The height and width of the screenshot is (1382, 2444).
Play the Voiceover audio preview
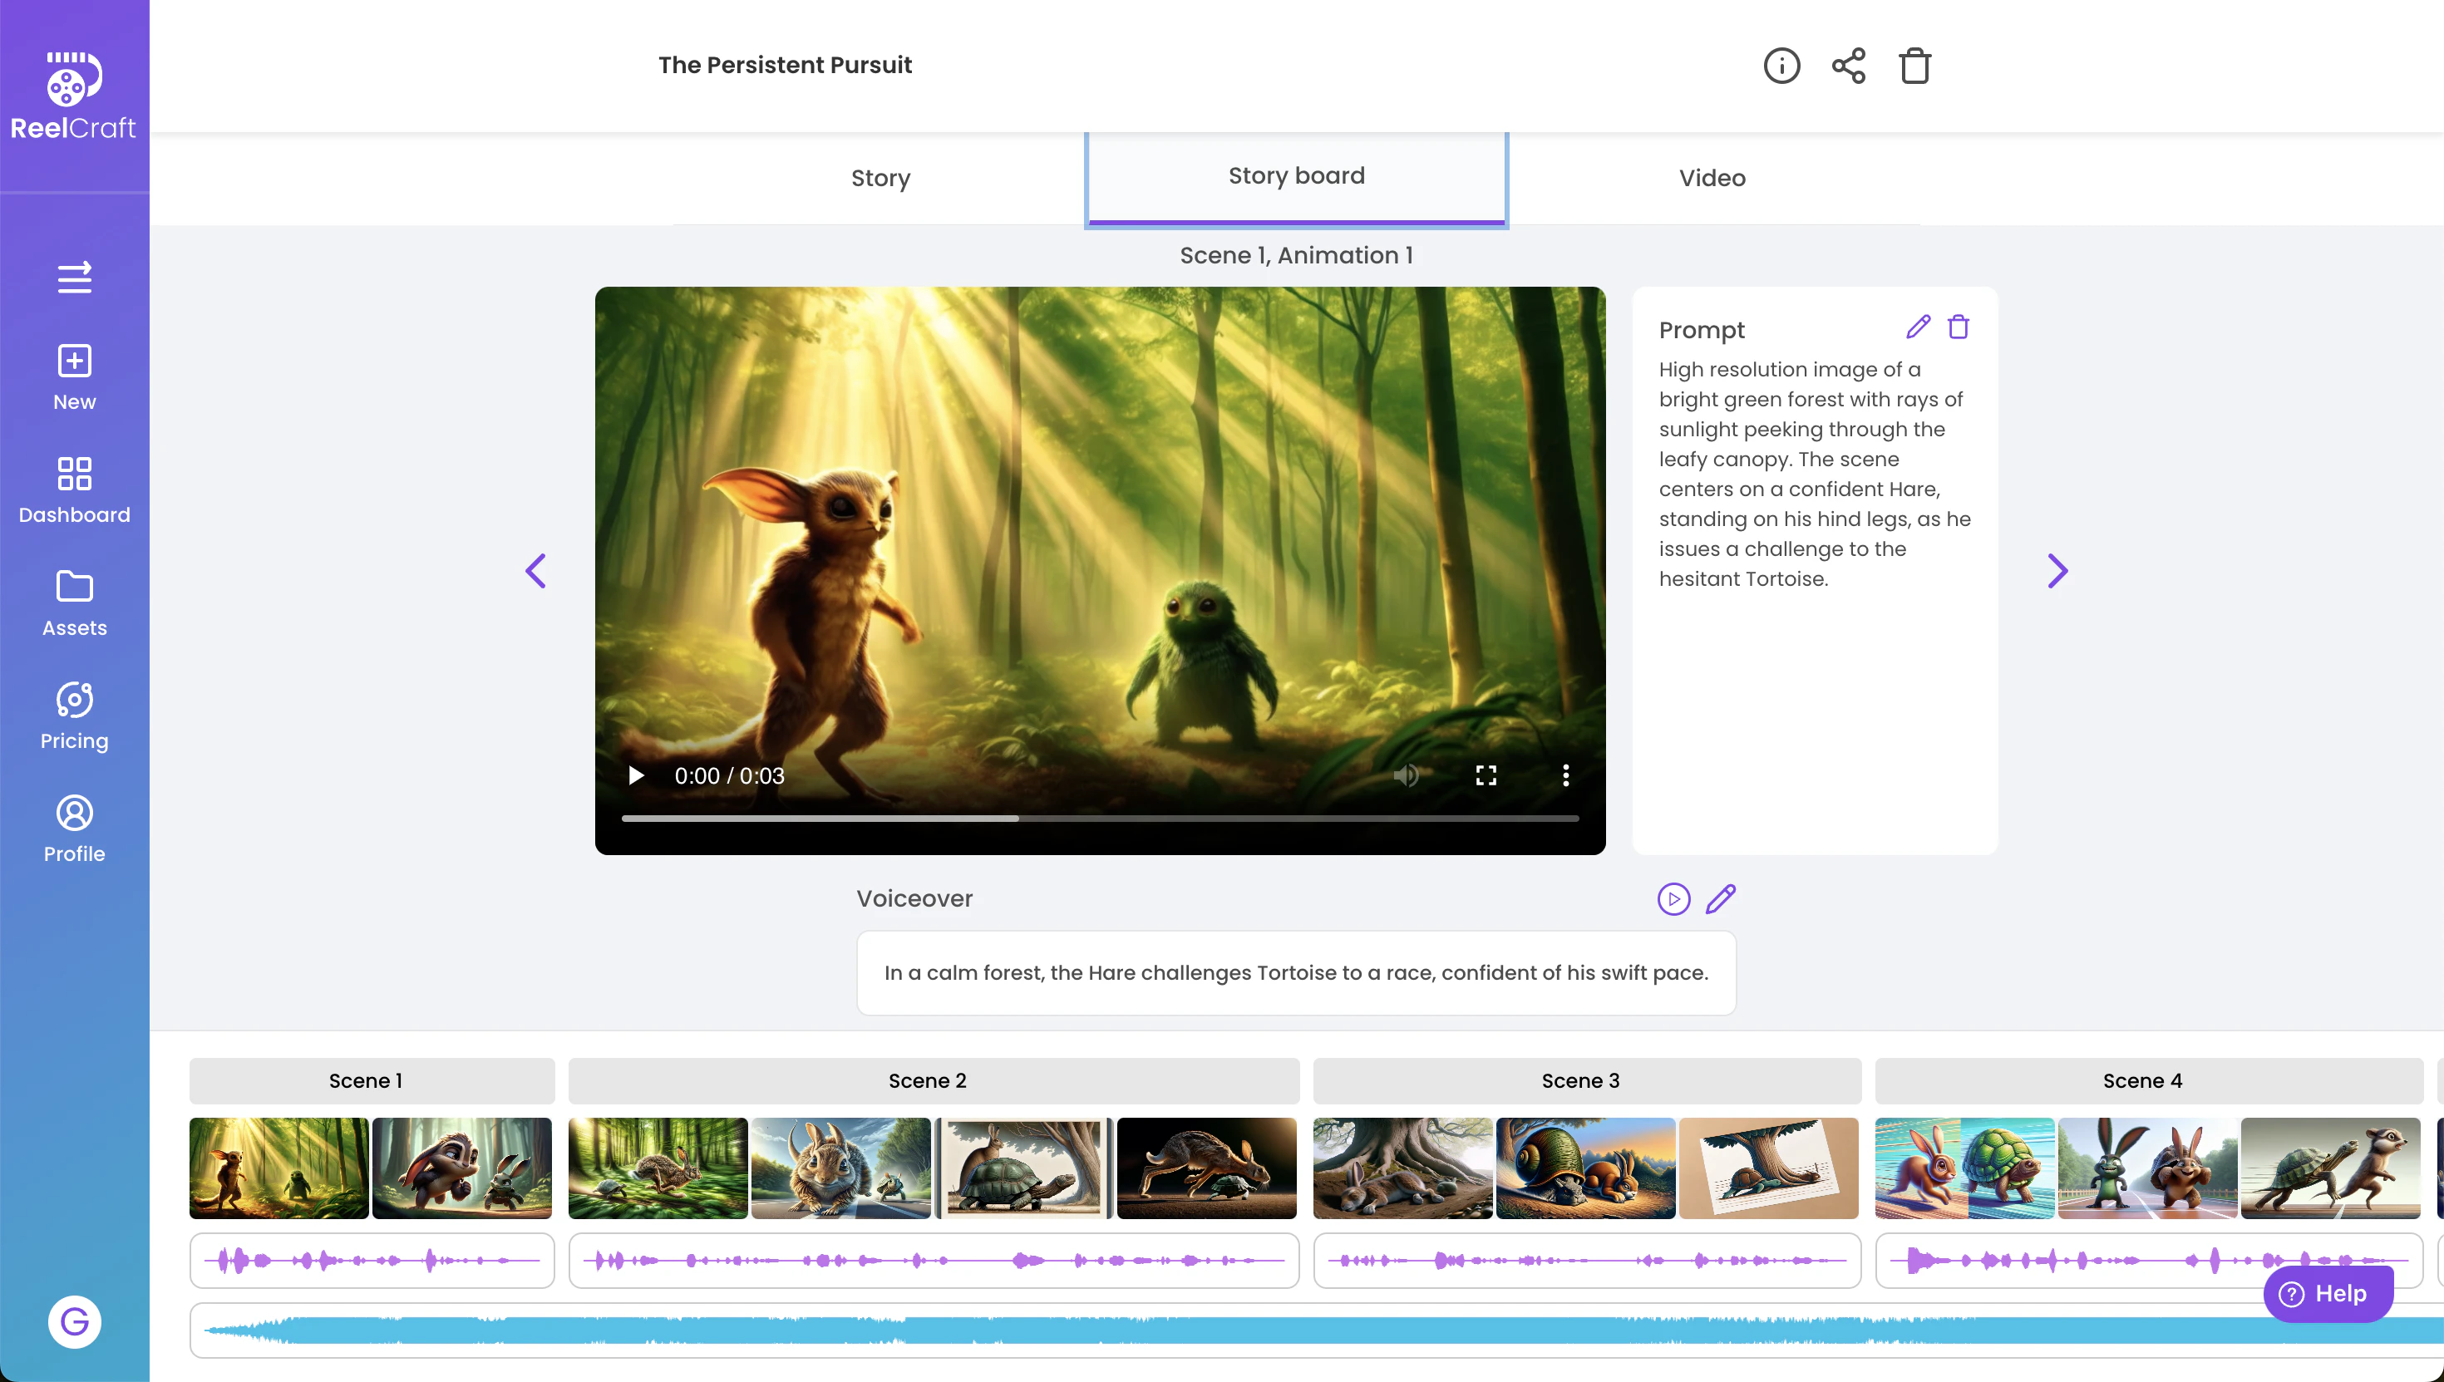[1674, 899]
